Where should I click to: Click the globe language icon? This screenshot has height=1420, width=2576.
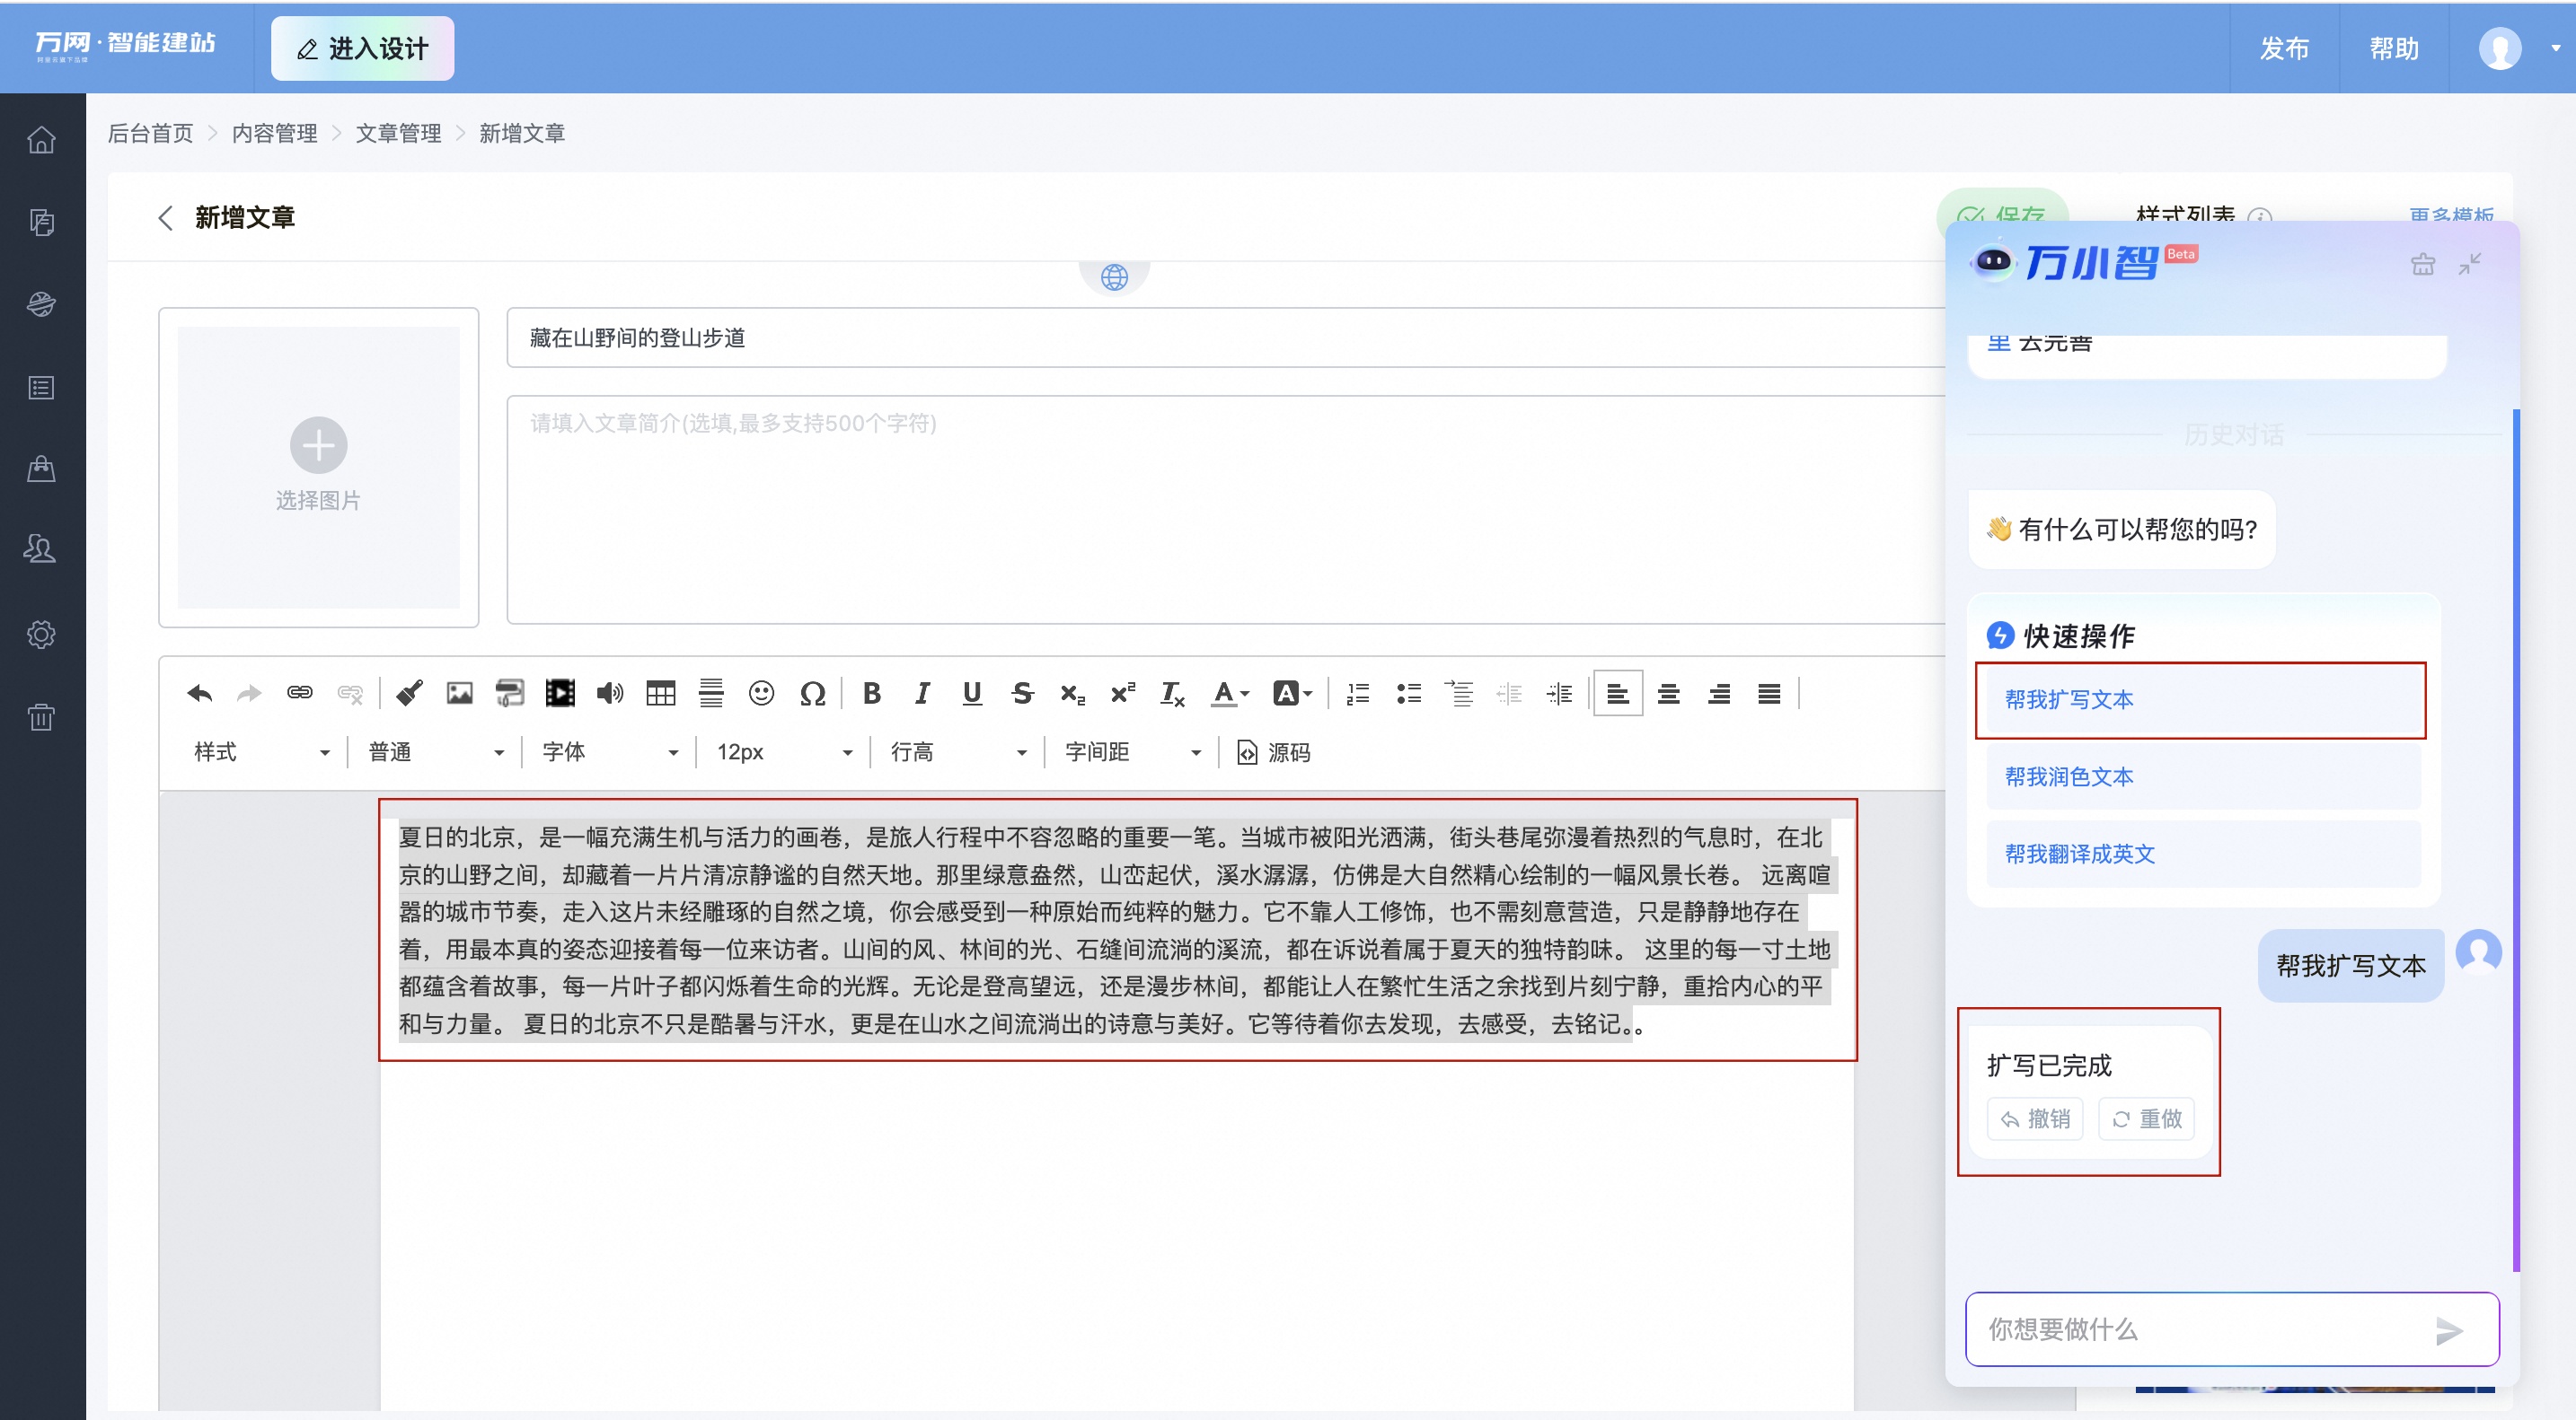click(x=1114, y=276)
